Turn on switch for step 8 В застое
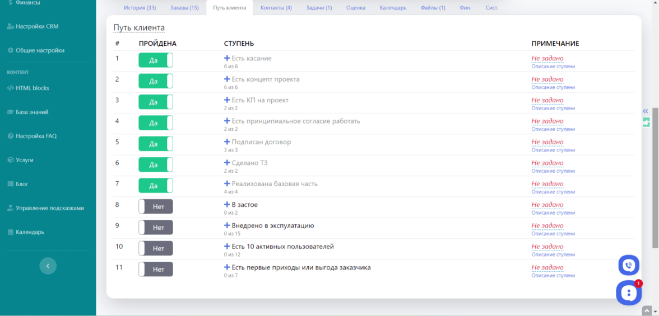The image size is (659, 316). pos(156,206)
